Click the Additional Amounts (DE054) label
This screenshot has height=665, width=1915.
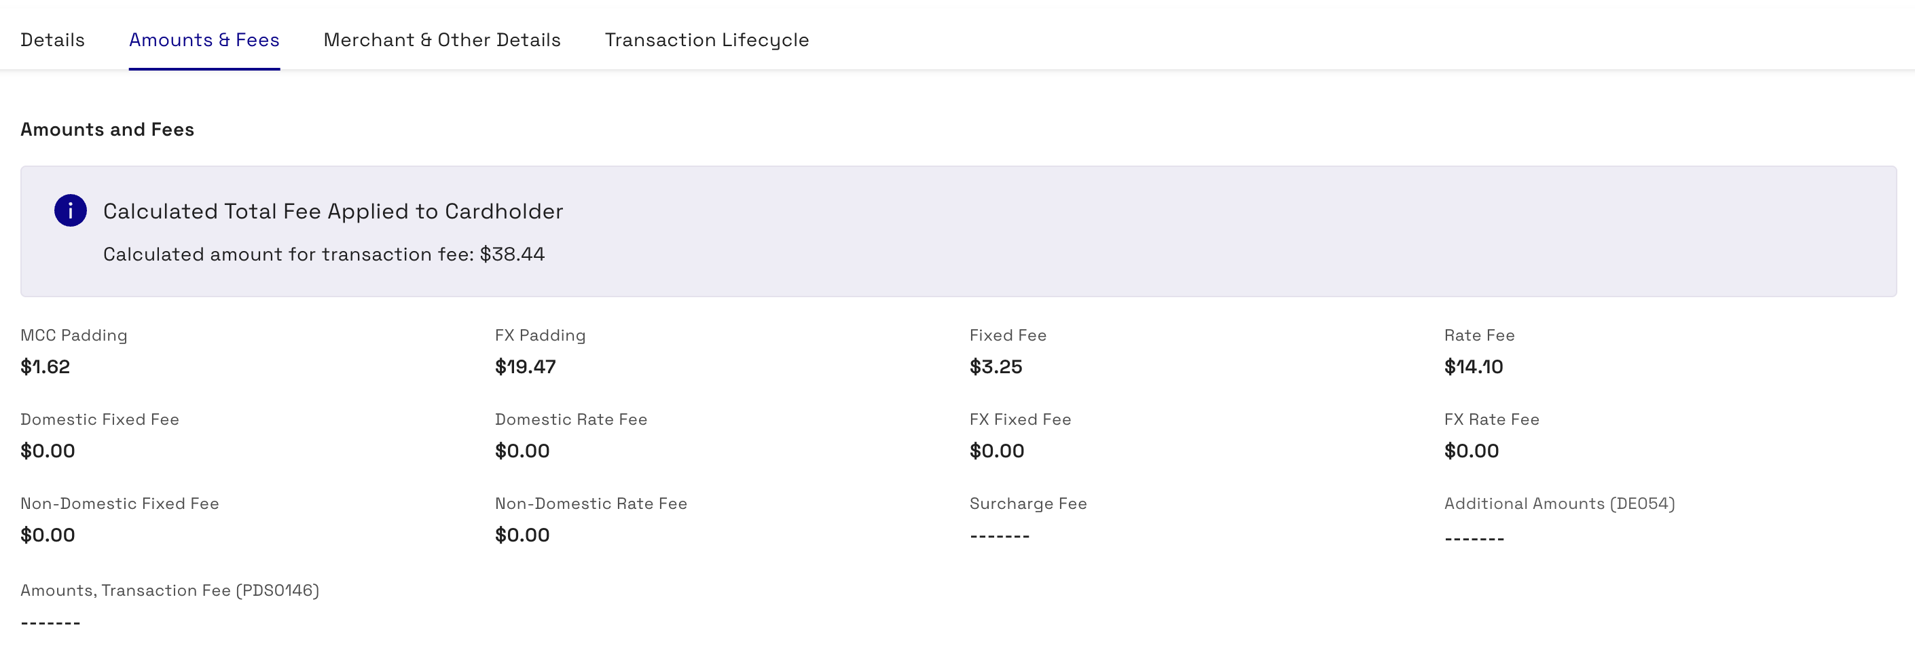click(x=1559, y=503)
